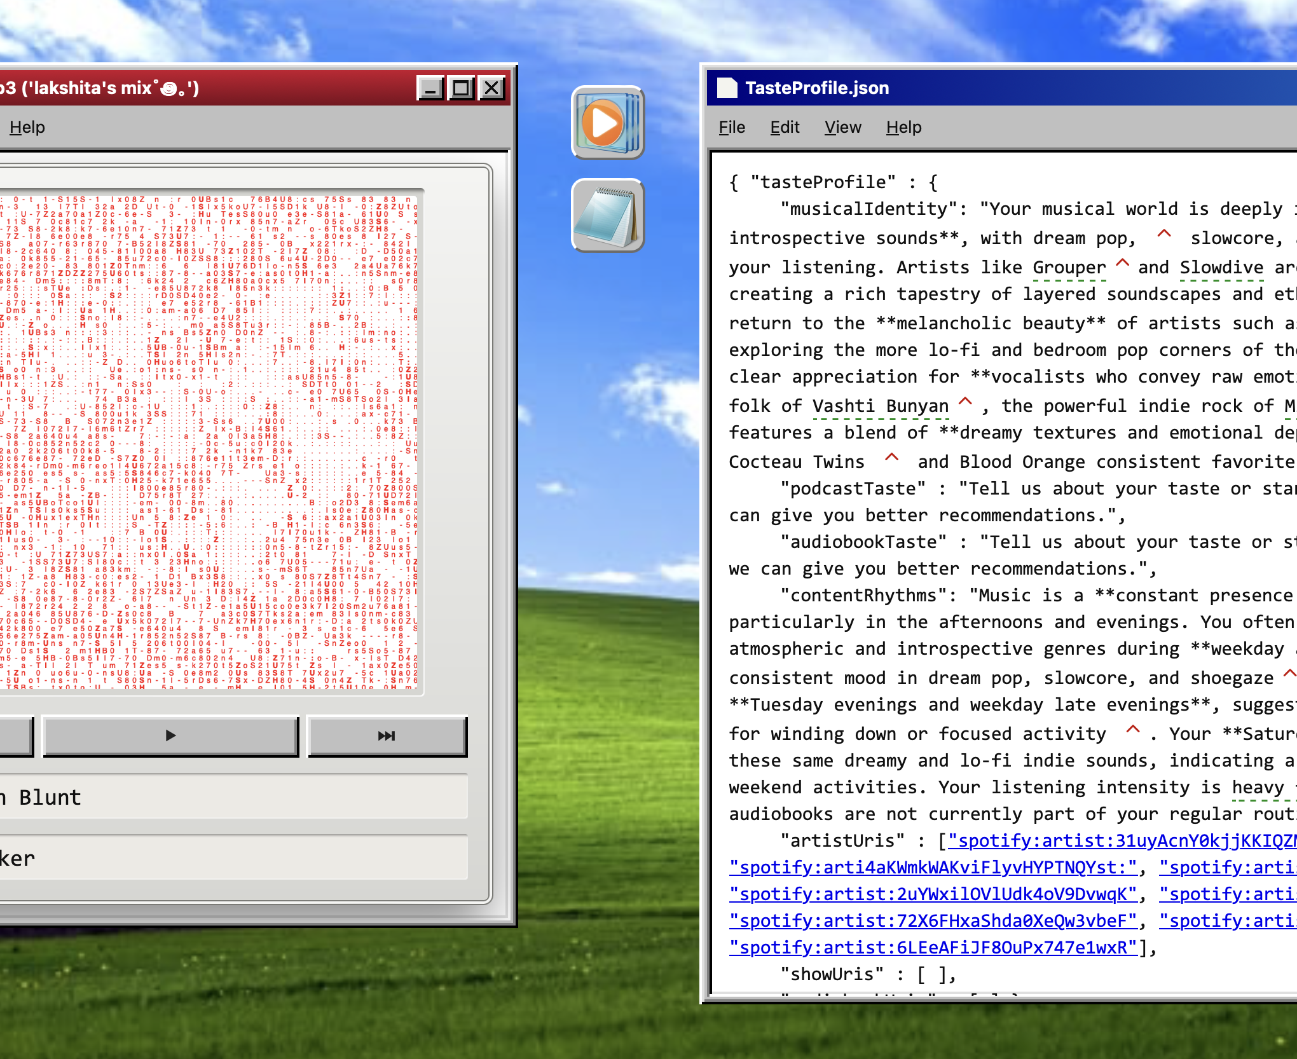Open the Help menu in TasteProfile.json

pyautogui.click(x=903, y=127)
